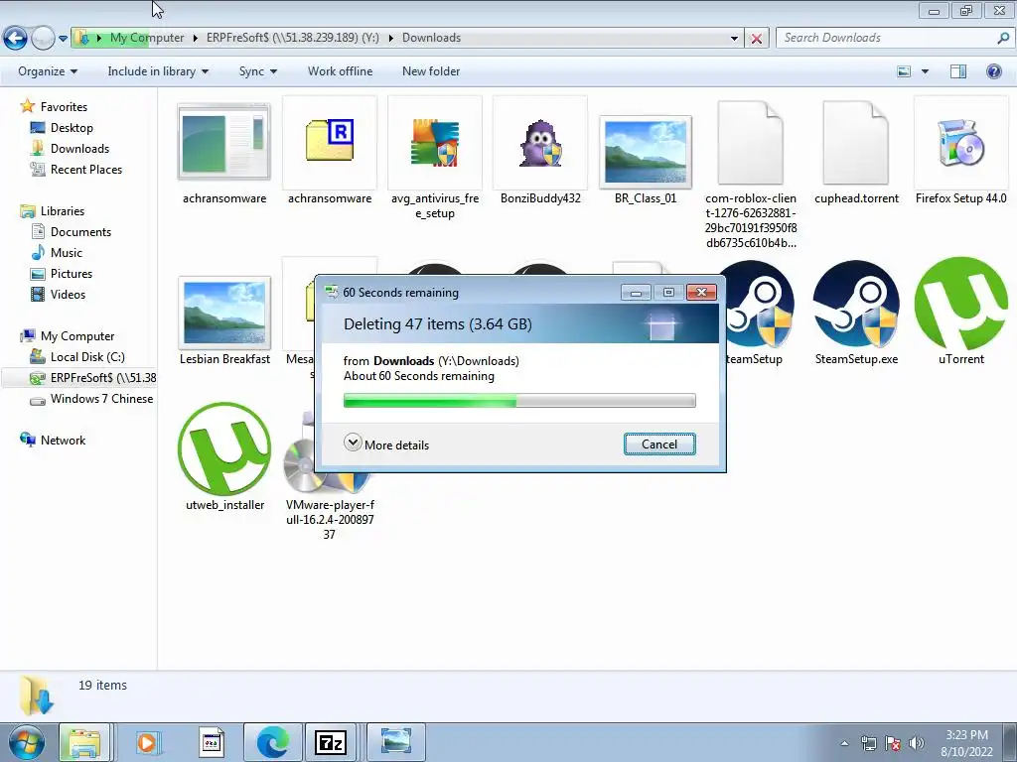Click the Downloads segment in the address bar
The image size is (1017, 762).
pos(431,38)
